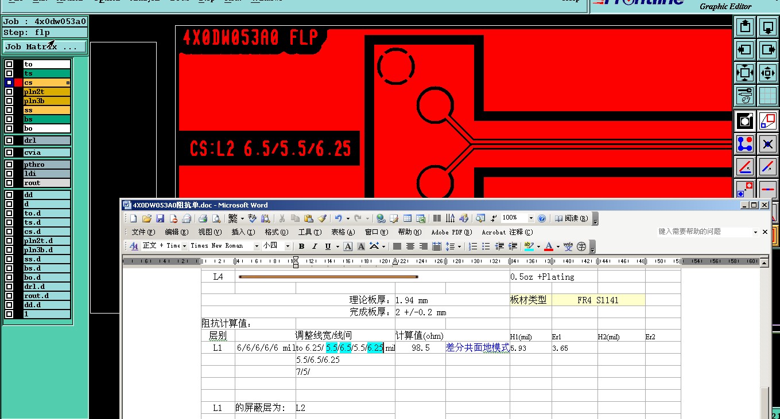The height and width of the screenshot is (419, 780).
Task: Click the help question input field
Action: (x=704, y=232)
